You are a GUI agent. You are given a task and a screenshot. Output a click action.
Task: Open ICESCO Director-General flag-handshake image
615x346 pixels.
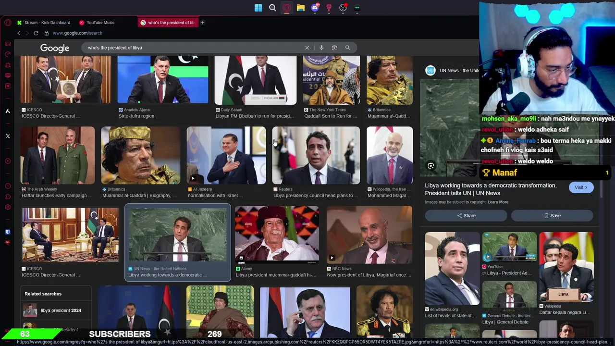coord(65,80)
